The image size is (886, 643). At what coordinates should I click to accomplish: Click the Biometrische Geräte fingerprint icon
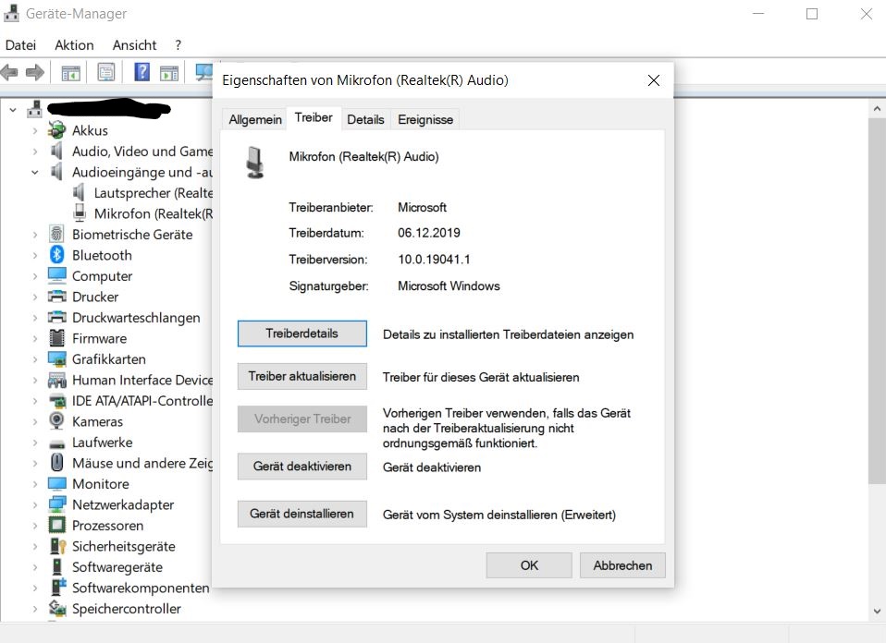[x=57, y=235]
